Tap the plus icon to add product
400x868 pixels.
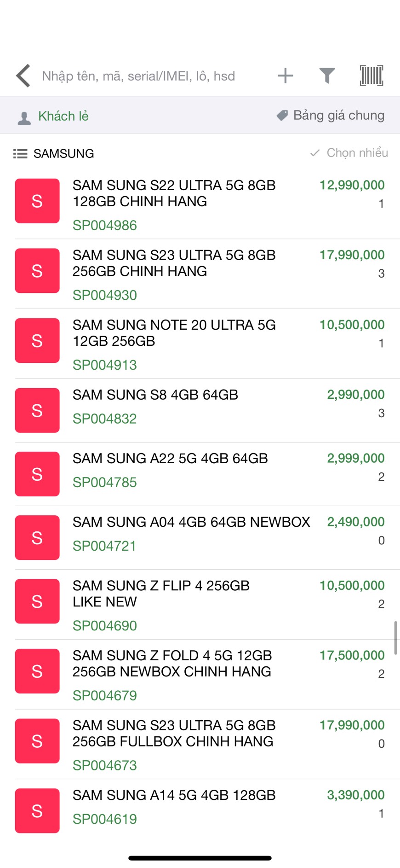[x=285, y=76]
